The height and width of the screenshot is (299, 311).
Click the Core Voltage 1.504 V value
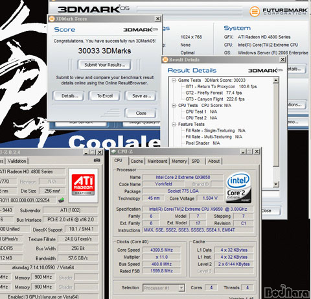(210, 198)
